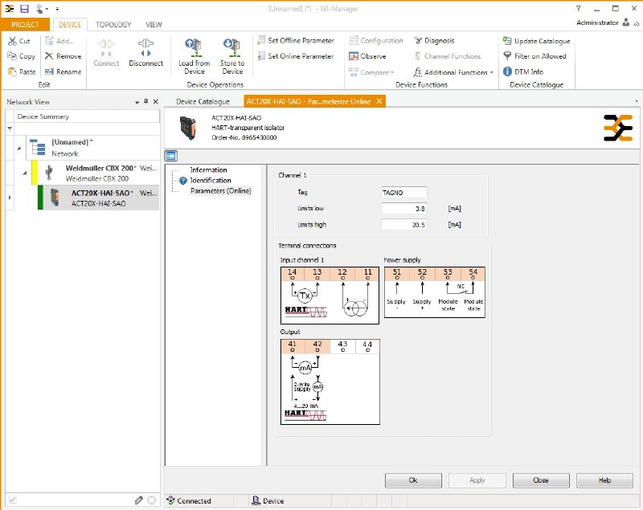Switch to the Device Catalogue tab
Viewport: 643px width, 510px height.
coord(203,102)
